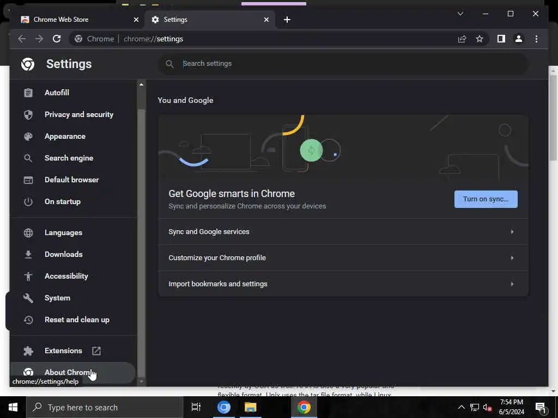
Task: Expand Import bookmarks and settings row
Action: [x=343, y=284]
